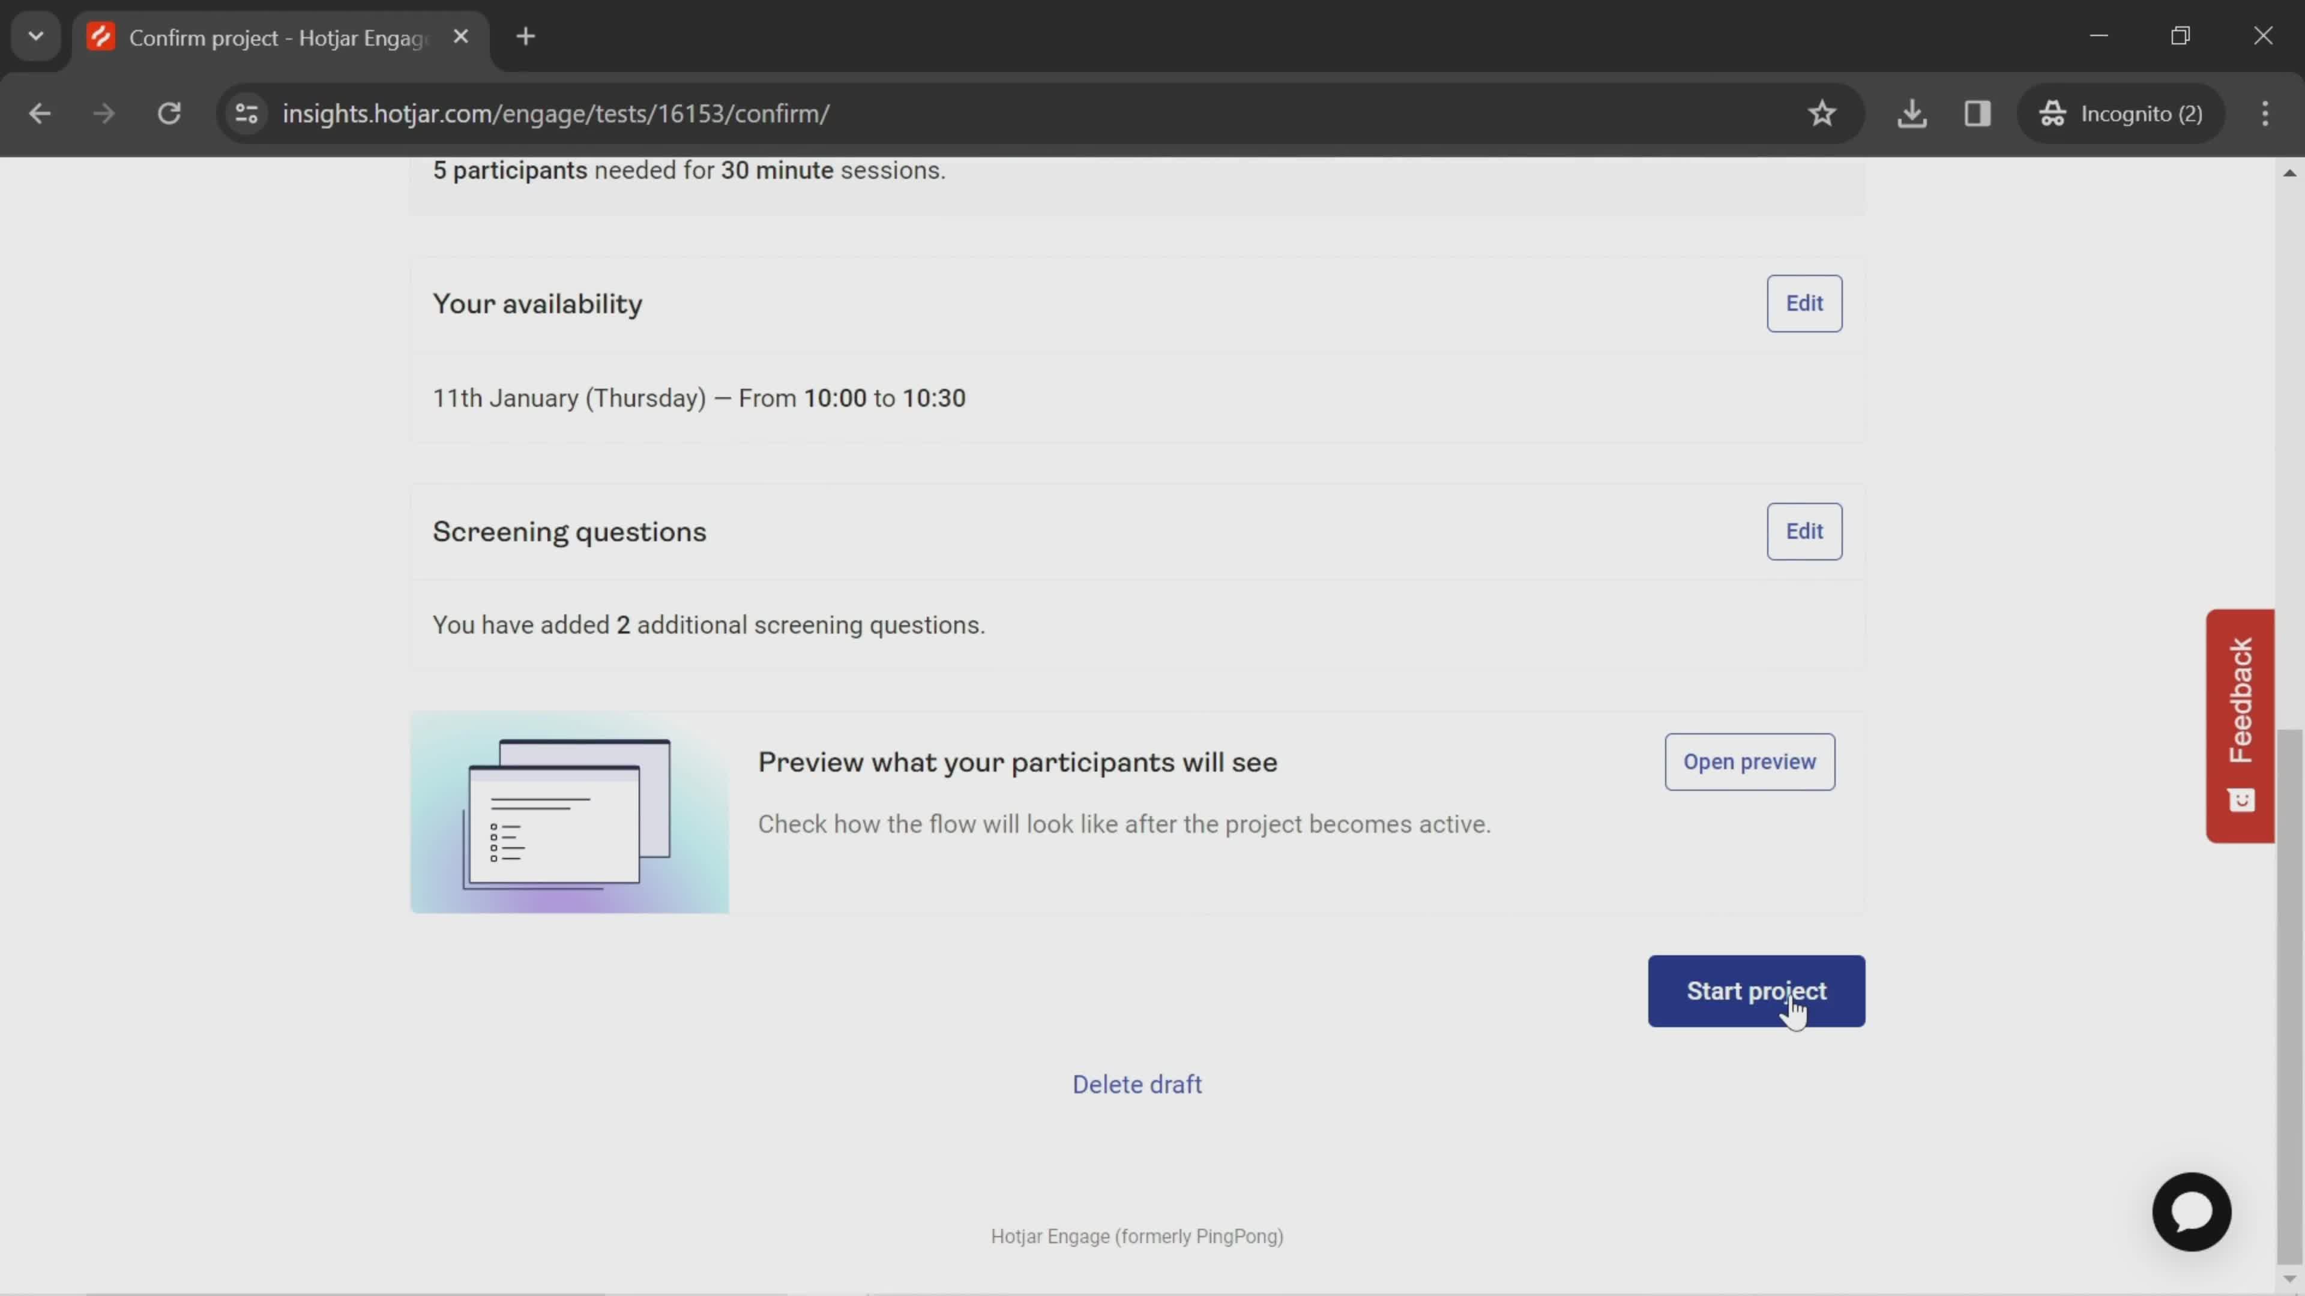
Task: Open a new browser tab
Action: coord(526,37)
